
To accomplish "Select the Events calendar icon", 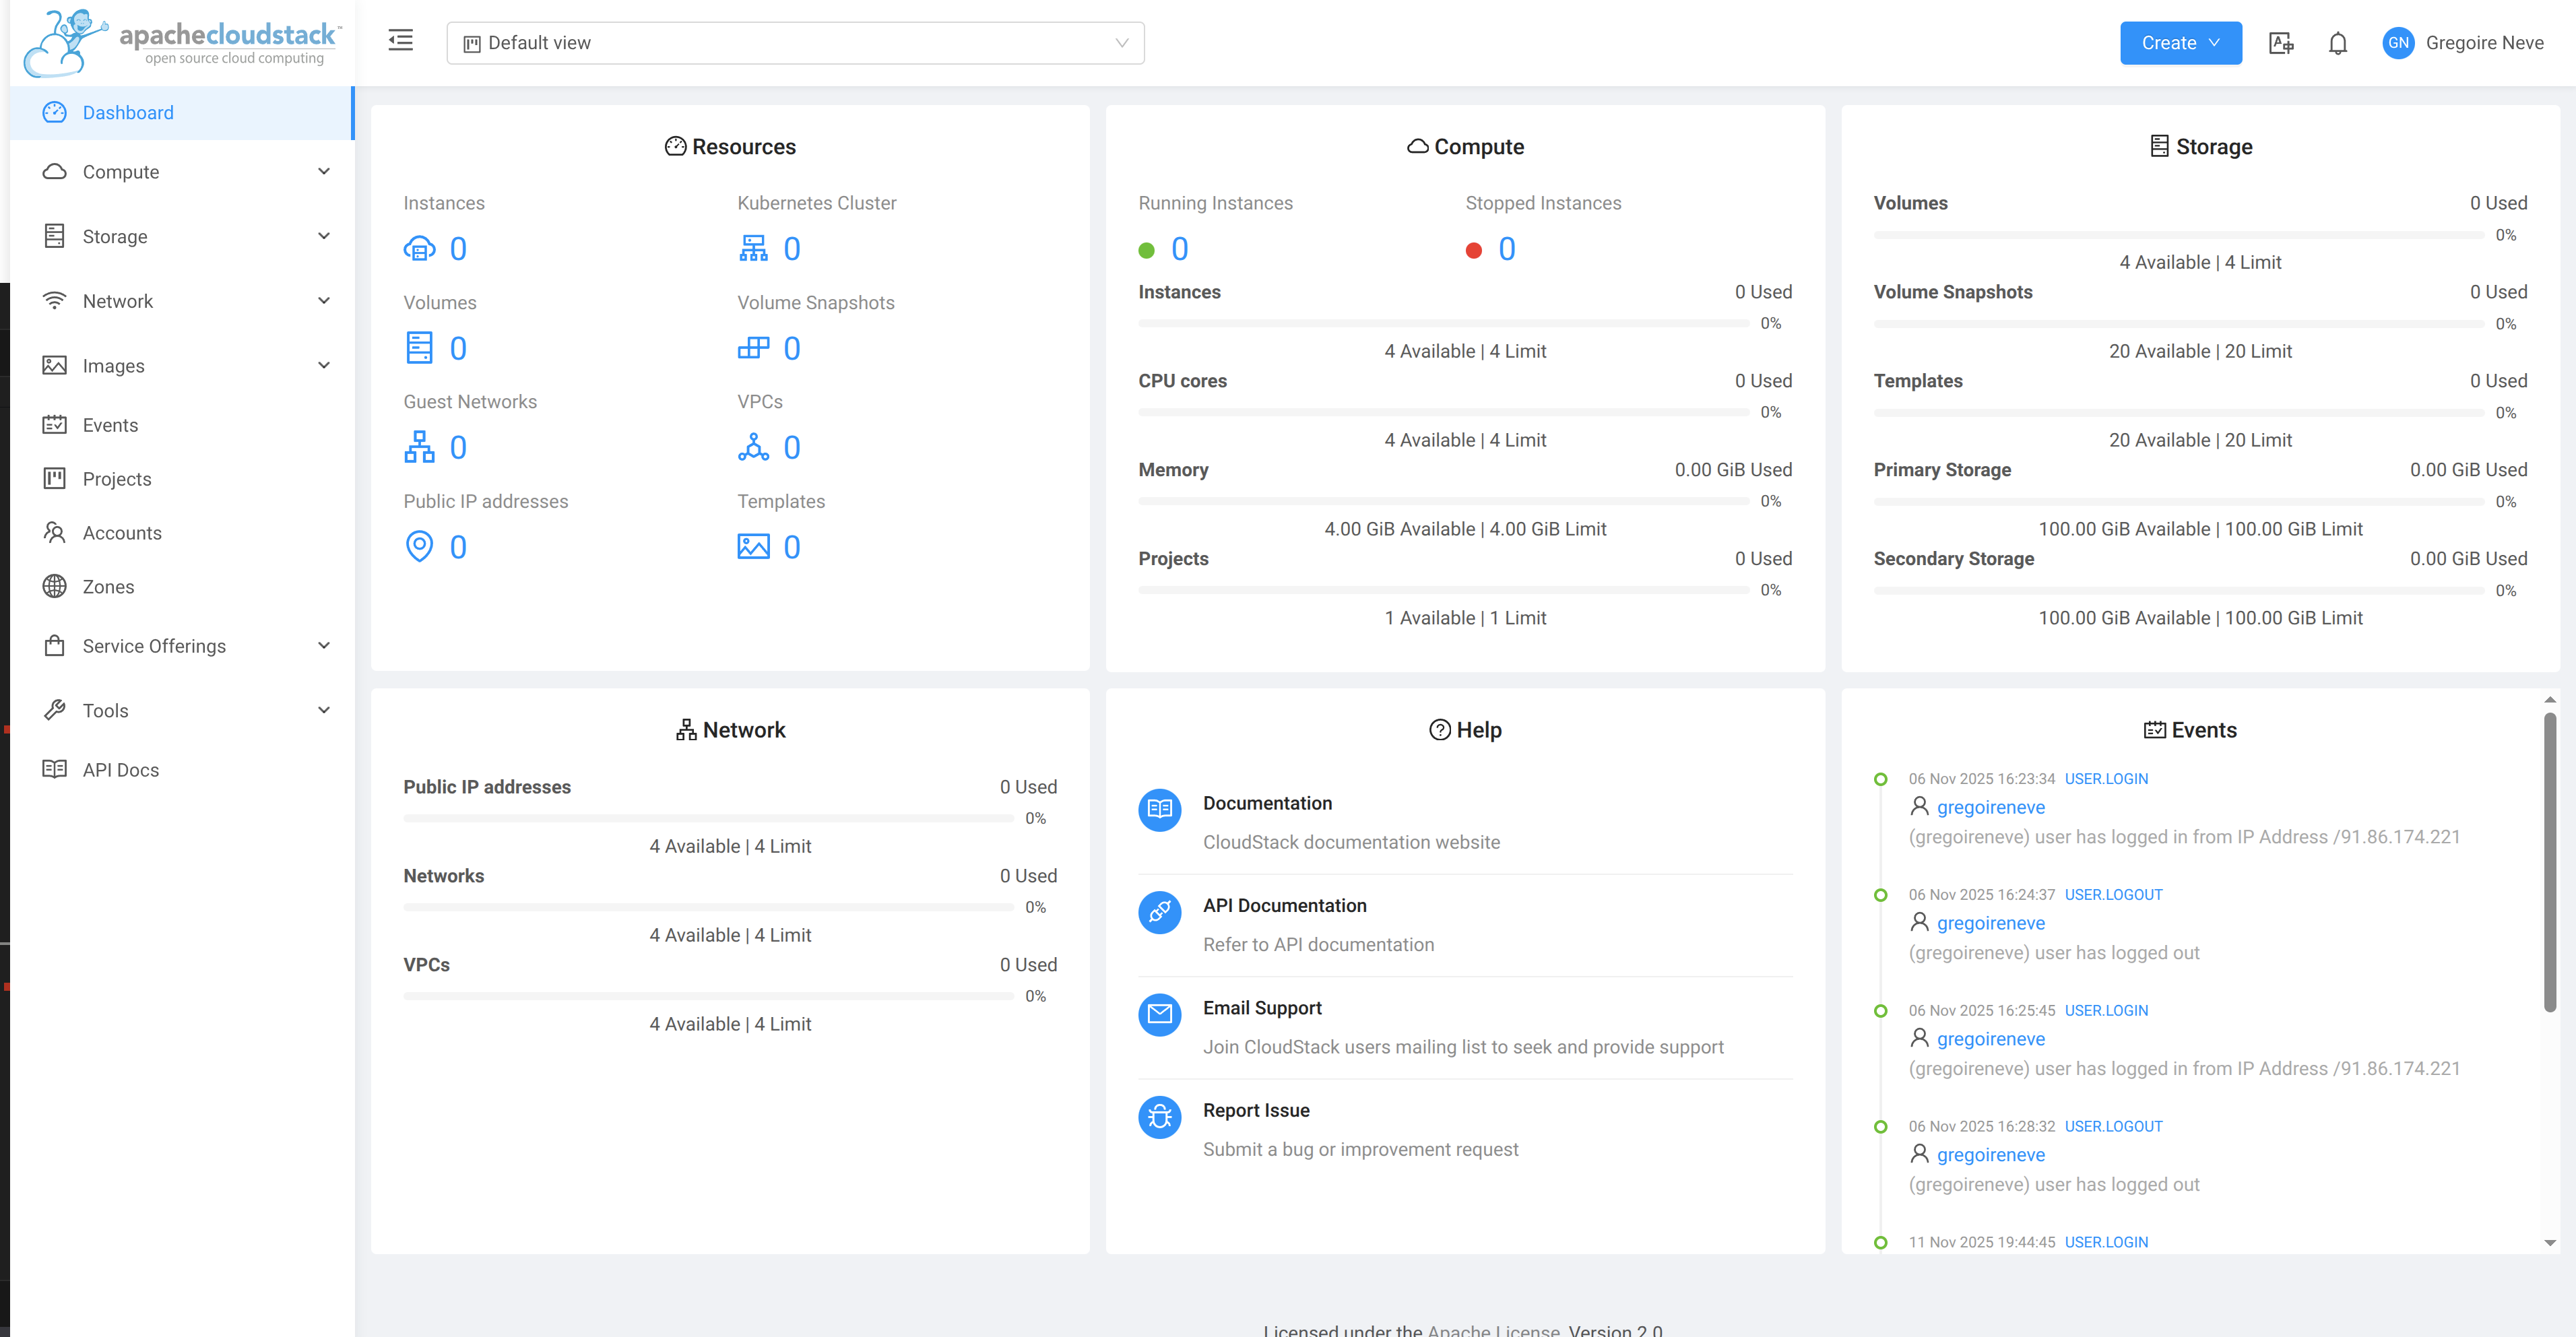I will tap(54, 424).
